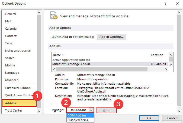Viewport: 183px width, 123px height.
Task: Select the Add-Ins category
Action: tap(19, 103)
